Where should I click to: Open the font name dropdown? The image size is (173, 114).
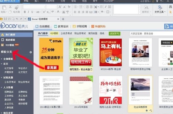click(x=45, y=7)
